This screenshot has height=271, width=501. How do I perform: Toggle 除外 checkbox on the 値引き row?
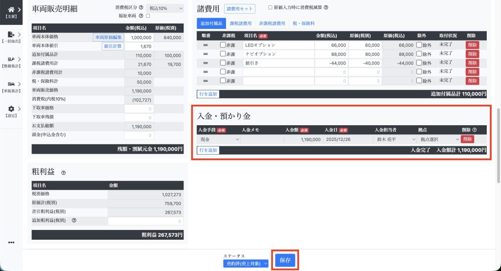[419, 63]
